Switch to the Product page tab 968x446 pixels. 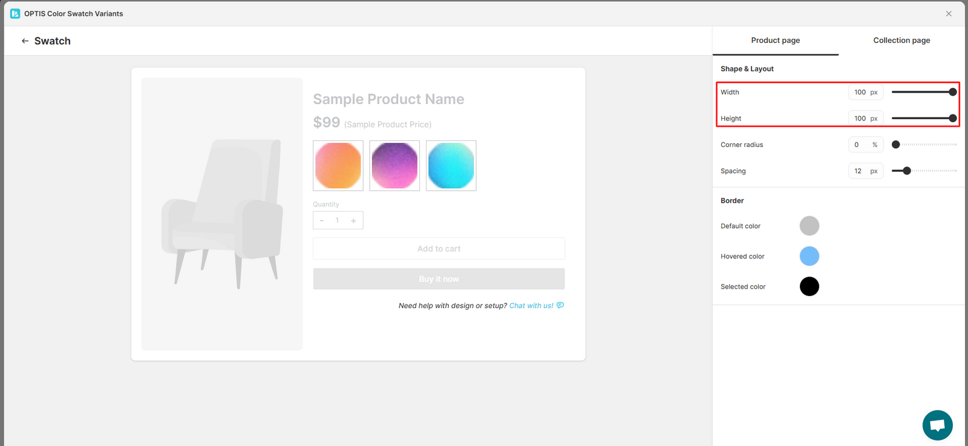pos(776,41)
